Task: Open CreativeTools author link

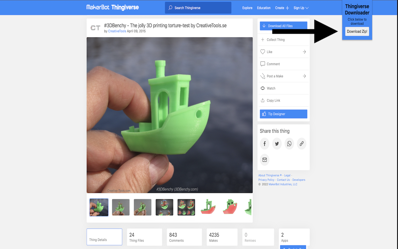Action: [117, 31]
